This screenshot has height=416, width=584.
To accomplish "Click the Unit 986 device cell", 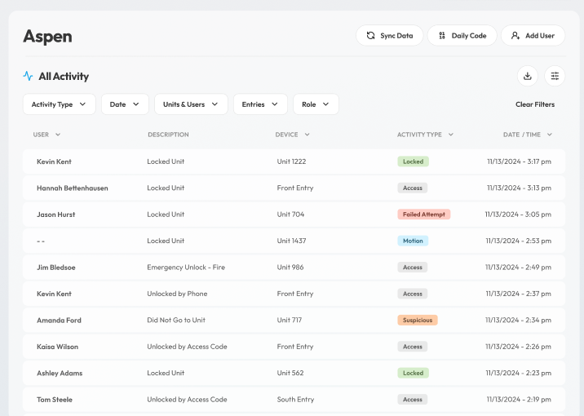I will pyautogui.click(x=290, y=267).
